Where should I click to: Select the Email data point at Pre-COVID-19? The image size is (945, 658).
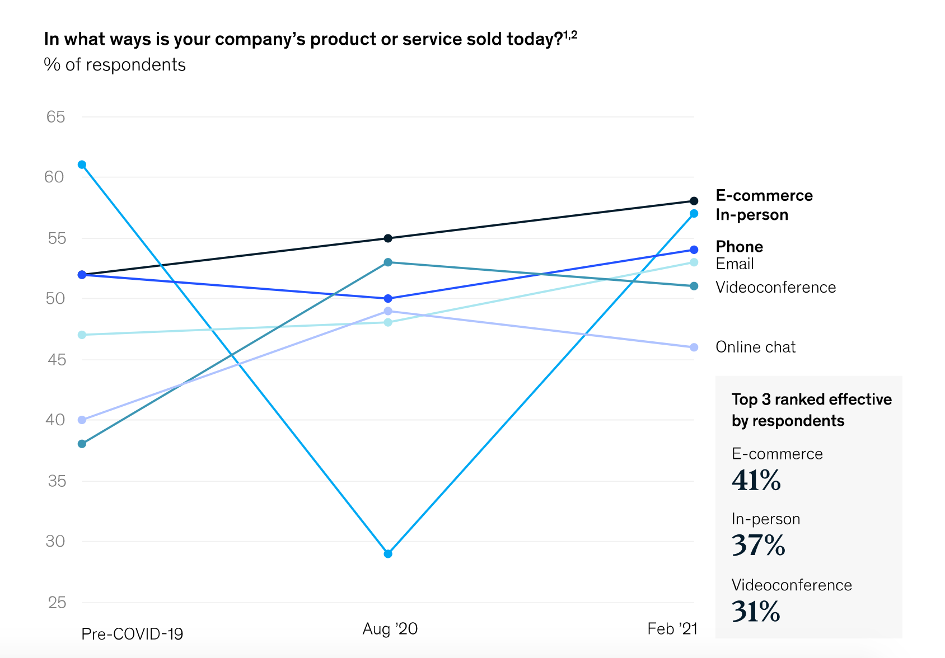(x=82, y=335)
